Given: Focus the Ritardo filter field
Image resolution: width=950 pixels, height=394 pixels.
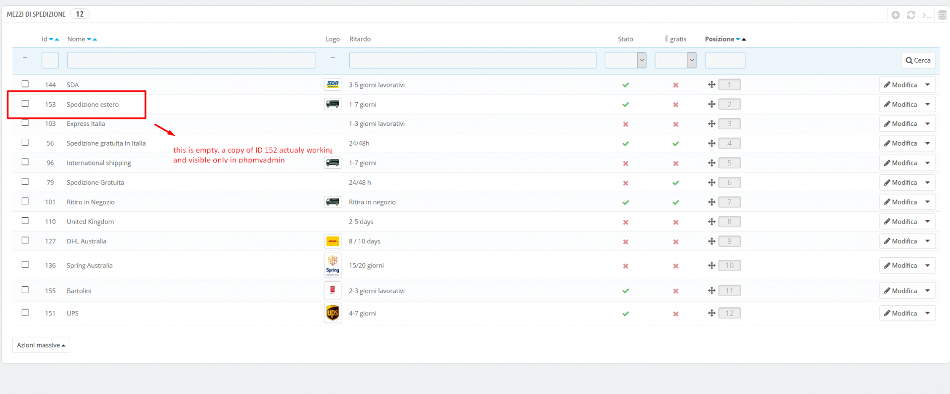Looking at the screenshot, I should click(x=473, y=60).
